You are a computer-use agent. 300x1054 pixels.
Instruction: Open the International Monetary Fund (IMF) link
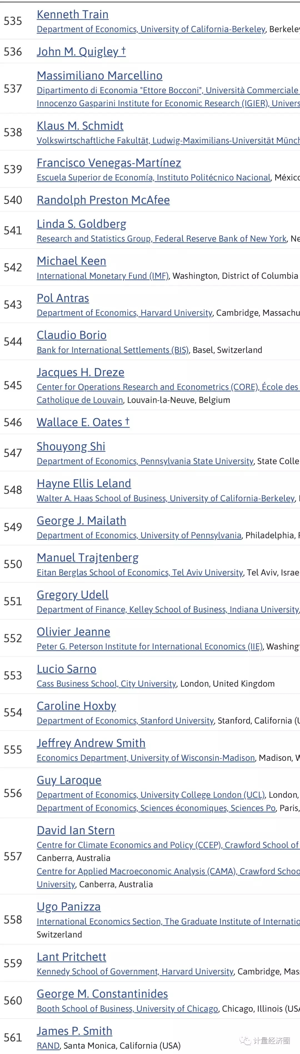coord(102,276)
